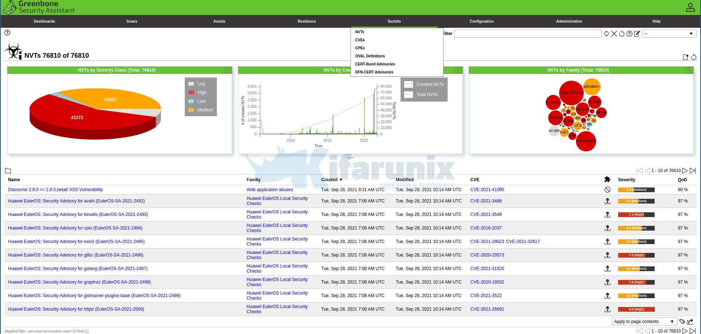Click solution icon in Discourse XSS row
The width and height of the screenshot is (701, 334).
click(608, 190)
